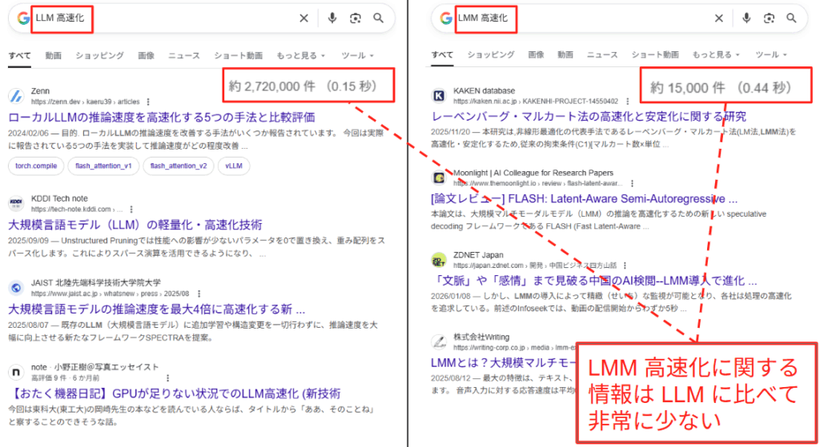The width and height of the screenshot is (820, 447).
Task: Clear the "LMM 高速化" search query
Action: pyautogui.click(x=718, y=18)
